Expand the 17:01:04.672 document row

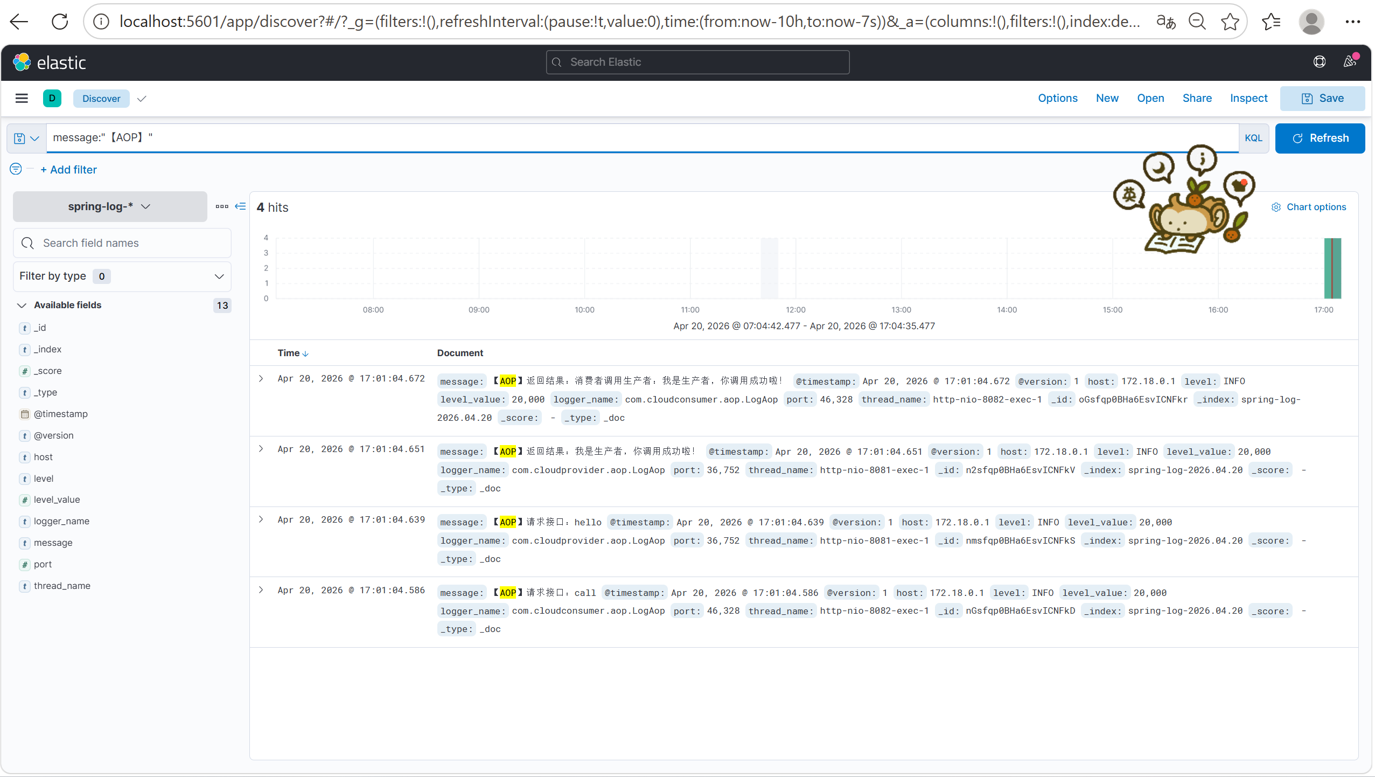click(x=261, y=379)
